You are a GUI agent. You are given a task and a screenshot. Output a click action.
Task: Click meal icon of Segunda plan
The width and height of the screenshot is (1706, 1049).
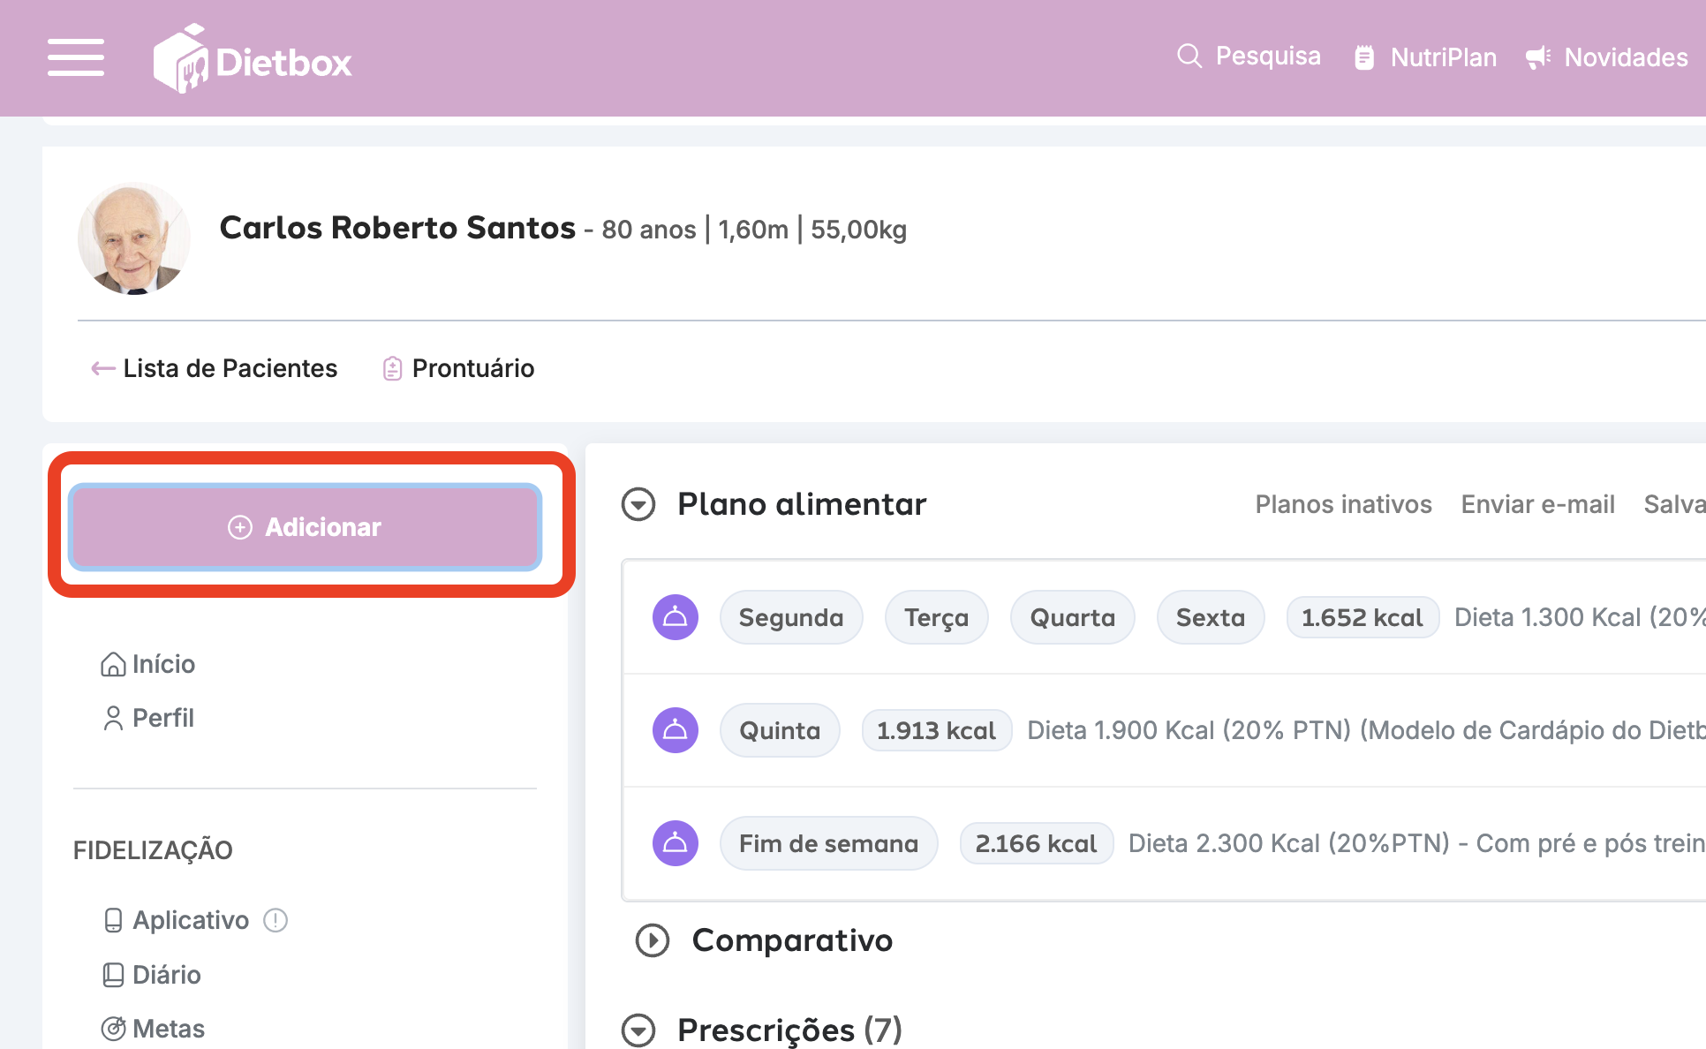pyautogui.click(x=676, y=617)
